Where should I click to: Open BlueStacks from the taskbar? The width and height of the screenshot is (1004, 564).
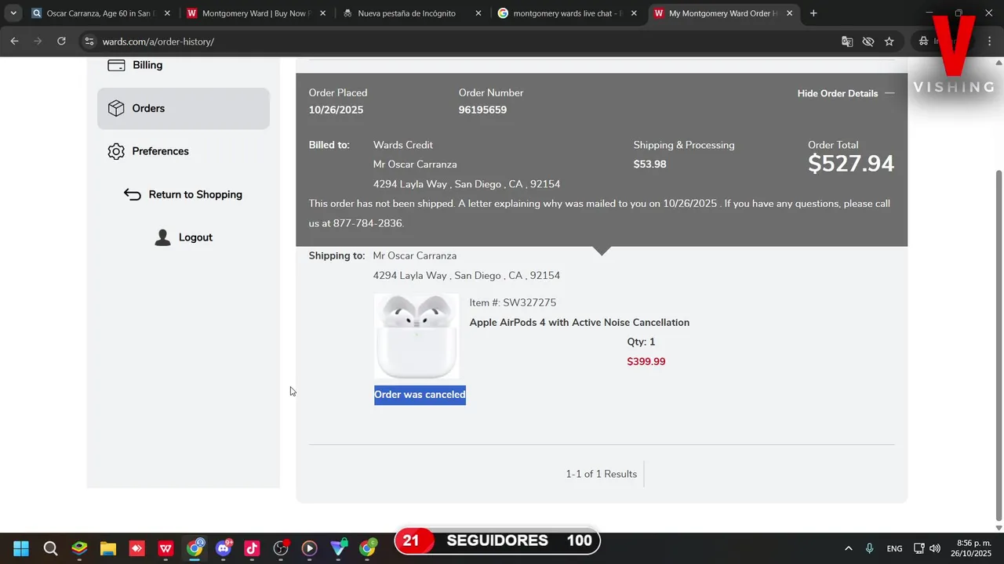[x=79, y=548]
